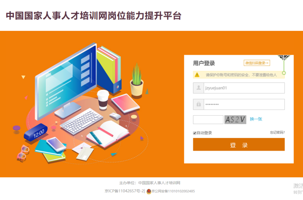Open 微信扫码登录 WeChat scan login

[257, 63]
